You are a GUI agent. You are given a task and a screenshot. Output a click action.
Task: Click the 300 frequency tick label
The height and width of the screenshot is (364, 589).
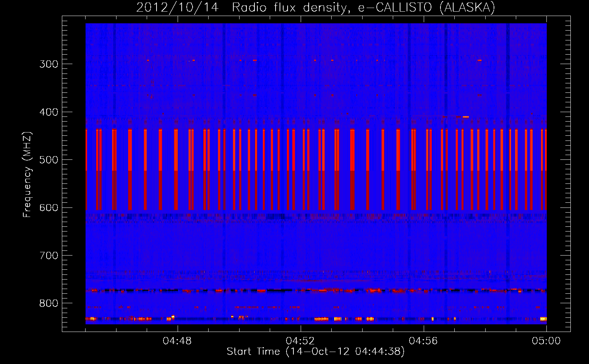(x=49, y=64)
